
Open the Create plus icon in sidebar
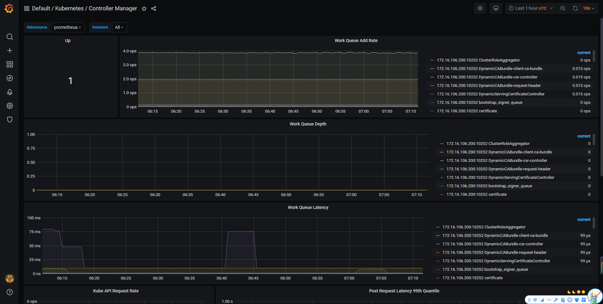10,51
